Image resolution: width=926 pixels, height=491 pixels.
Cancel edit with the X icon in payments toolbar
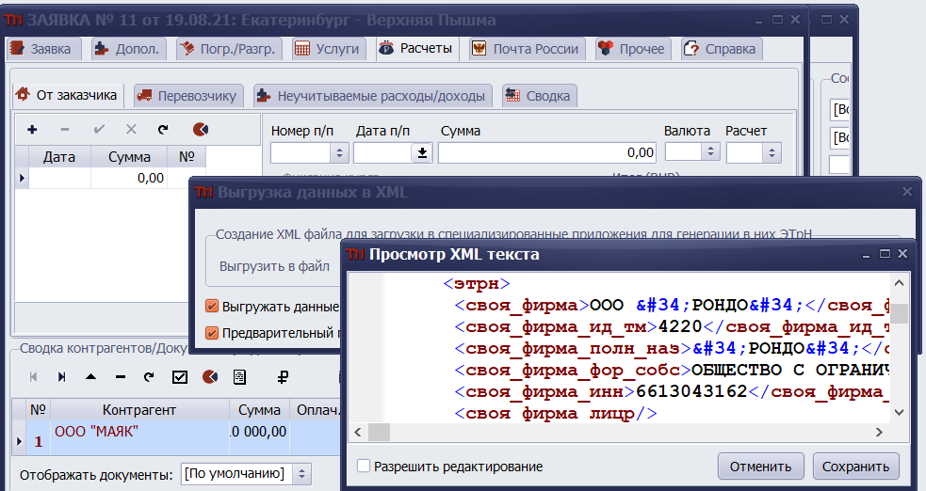(131, 130)
